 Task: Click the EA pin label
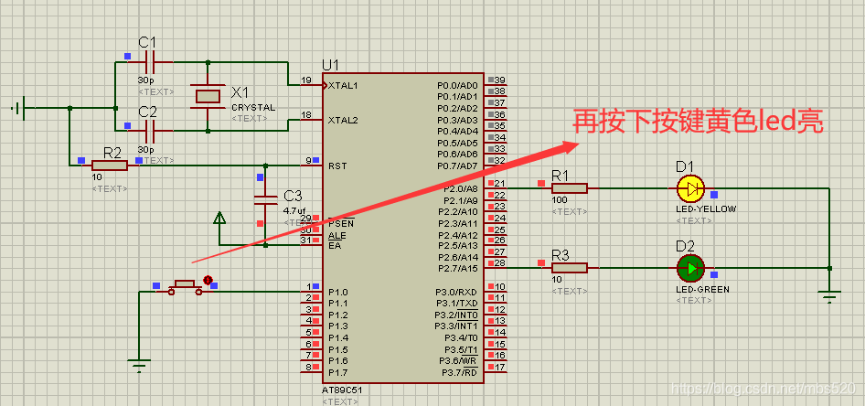[x=335, y=245]
